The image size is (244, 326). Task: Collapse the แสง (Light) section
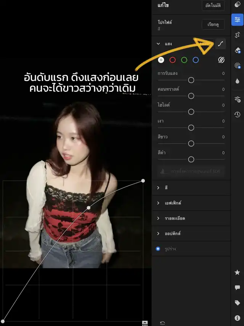[158, 44]
